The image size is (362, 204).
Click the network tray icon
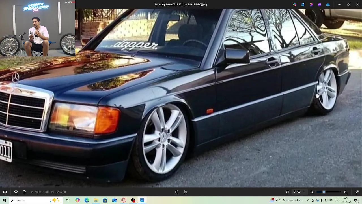326,200
